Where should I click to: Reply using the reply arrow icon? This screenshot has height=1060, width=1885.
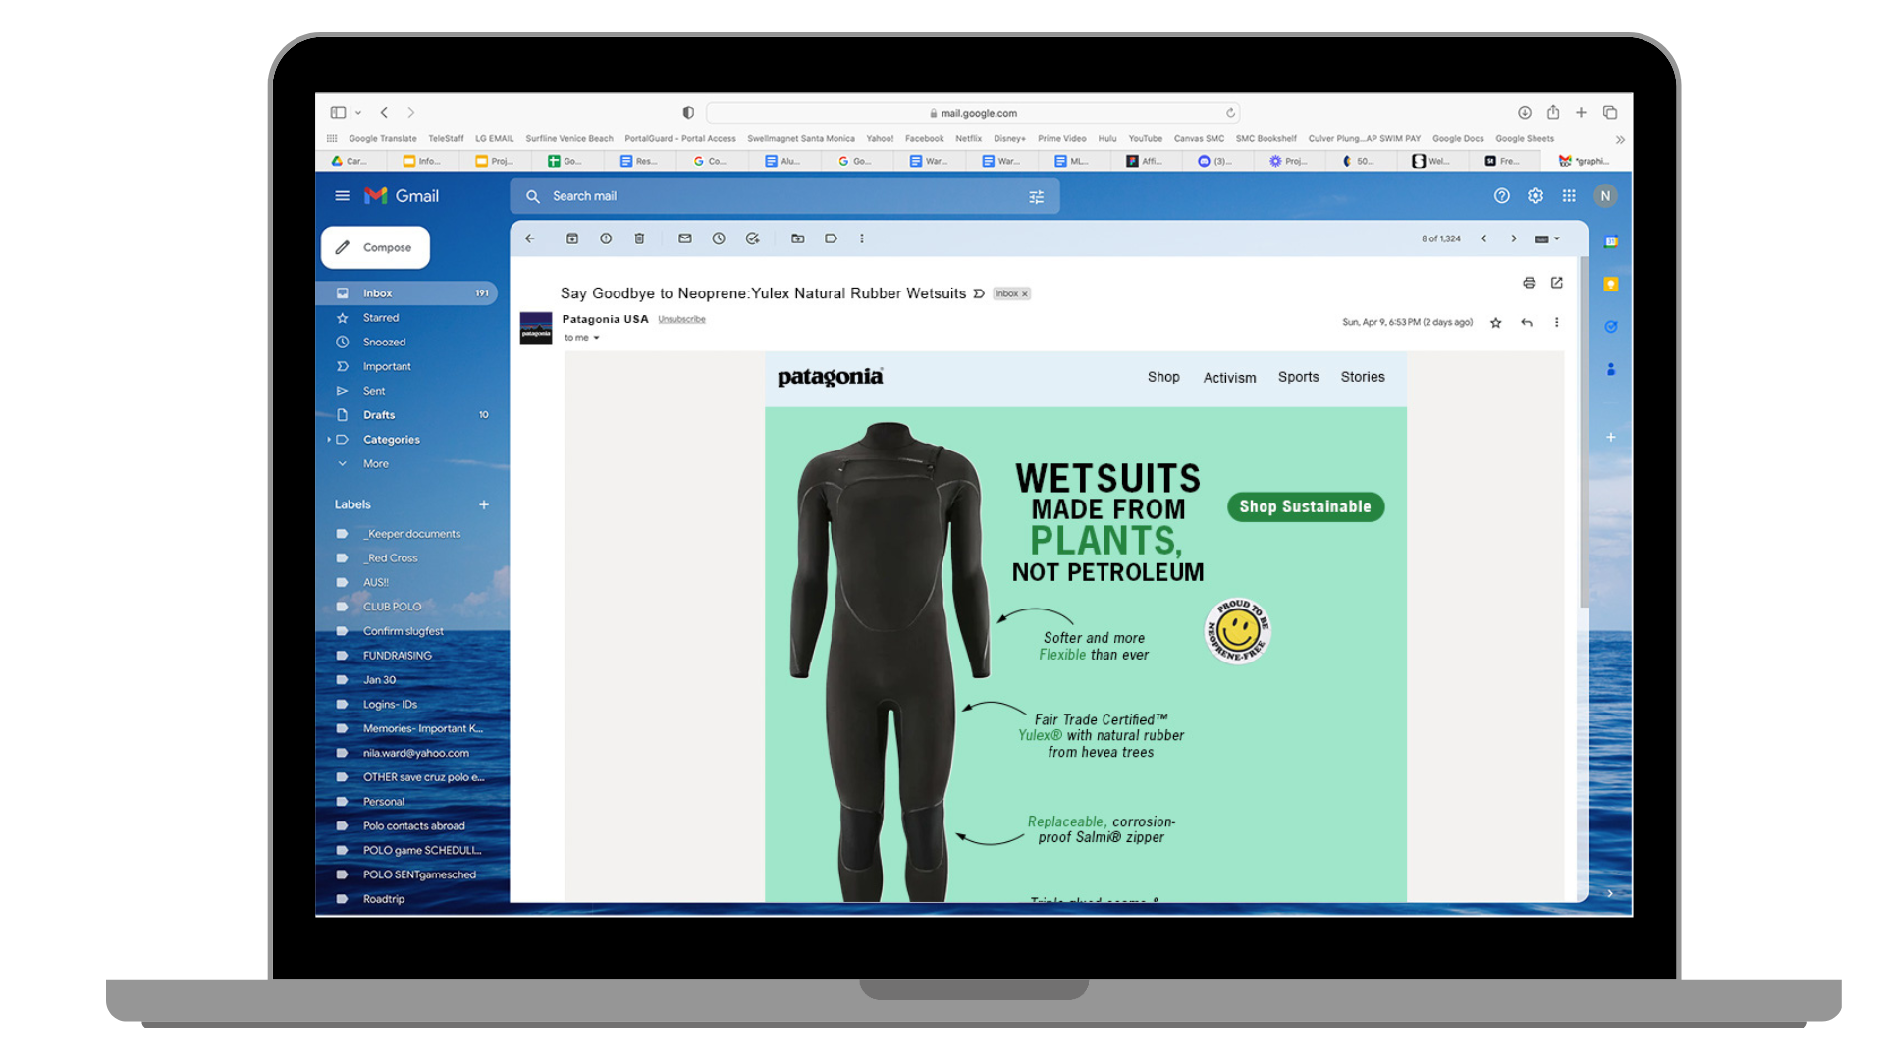click(x=1527, y=323)
